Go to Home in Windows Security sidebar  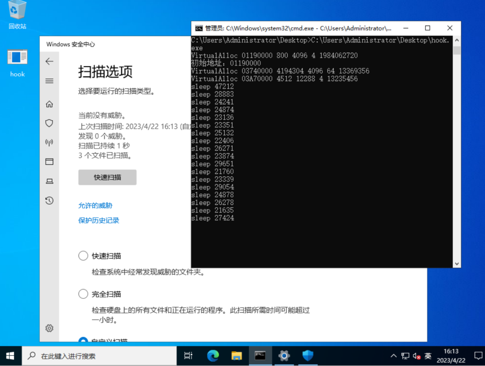pyautogui.click(x=49, y=104)
